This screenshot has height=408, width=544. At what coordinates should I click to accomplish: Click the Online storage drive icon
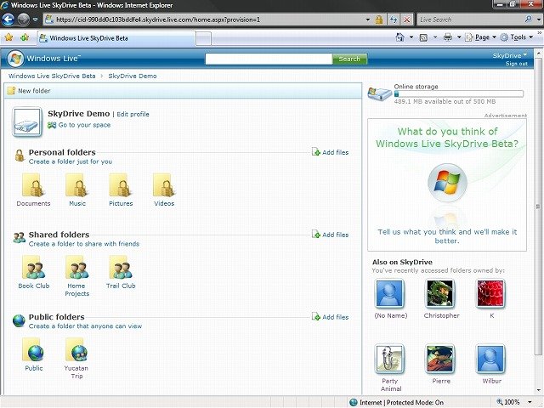pos(380,93)
